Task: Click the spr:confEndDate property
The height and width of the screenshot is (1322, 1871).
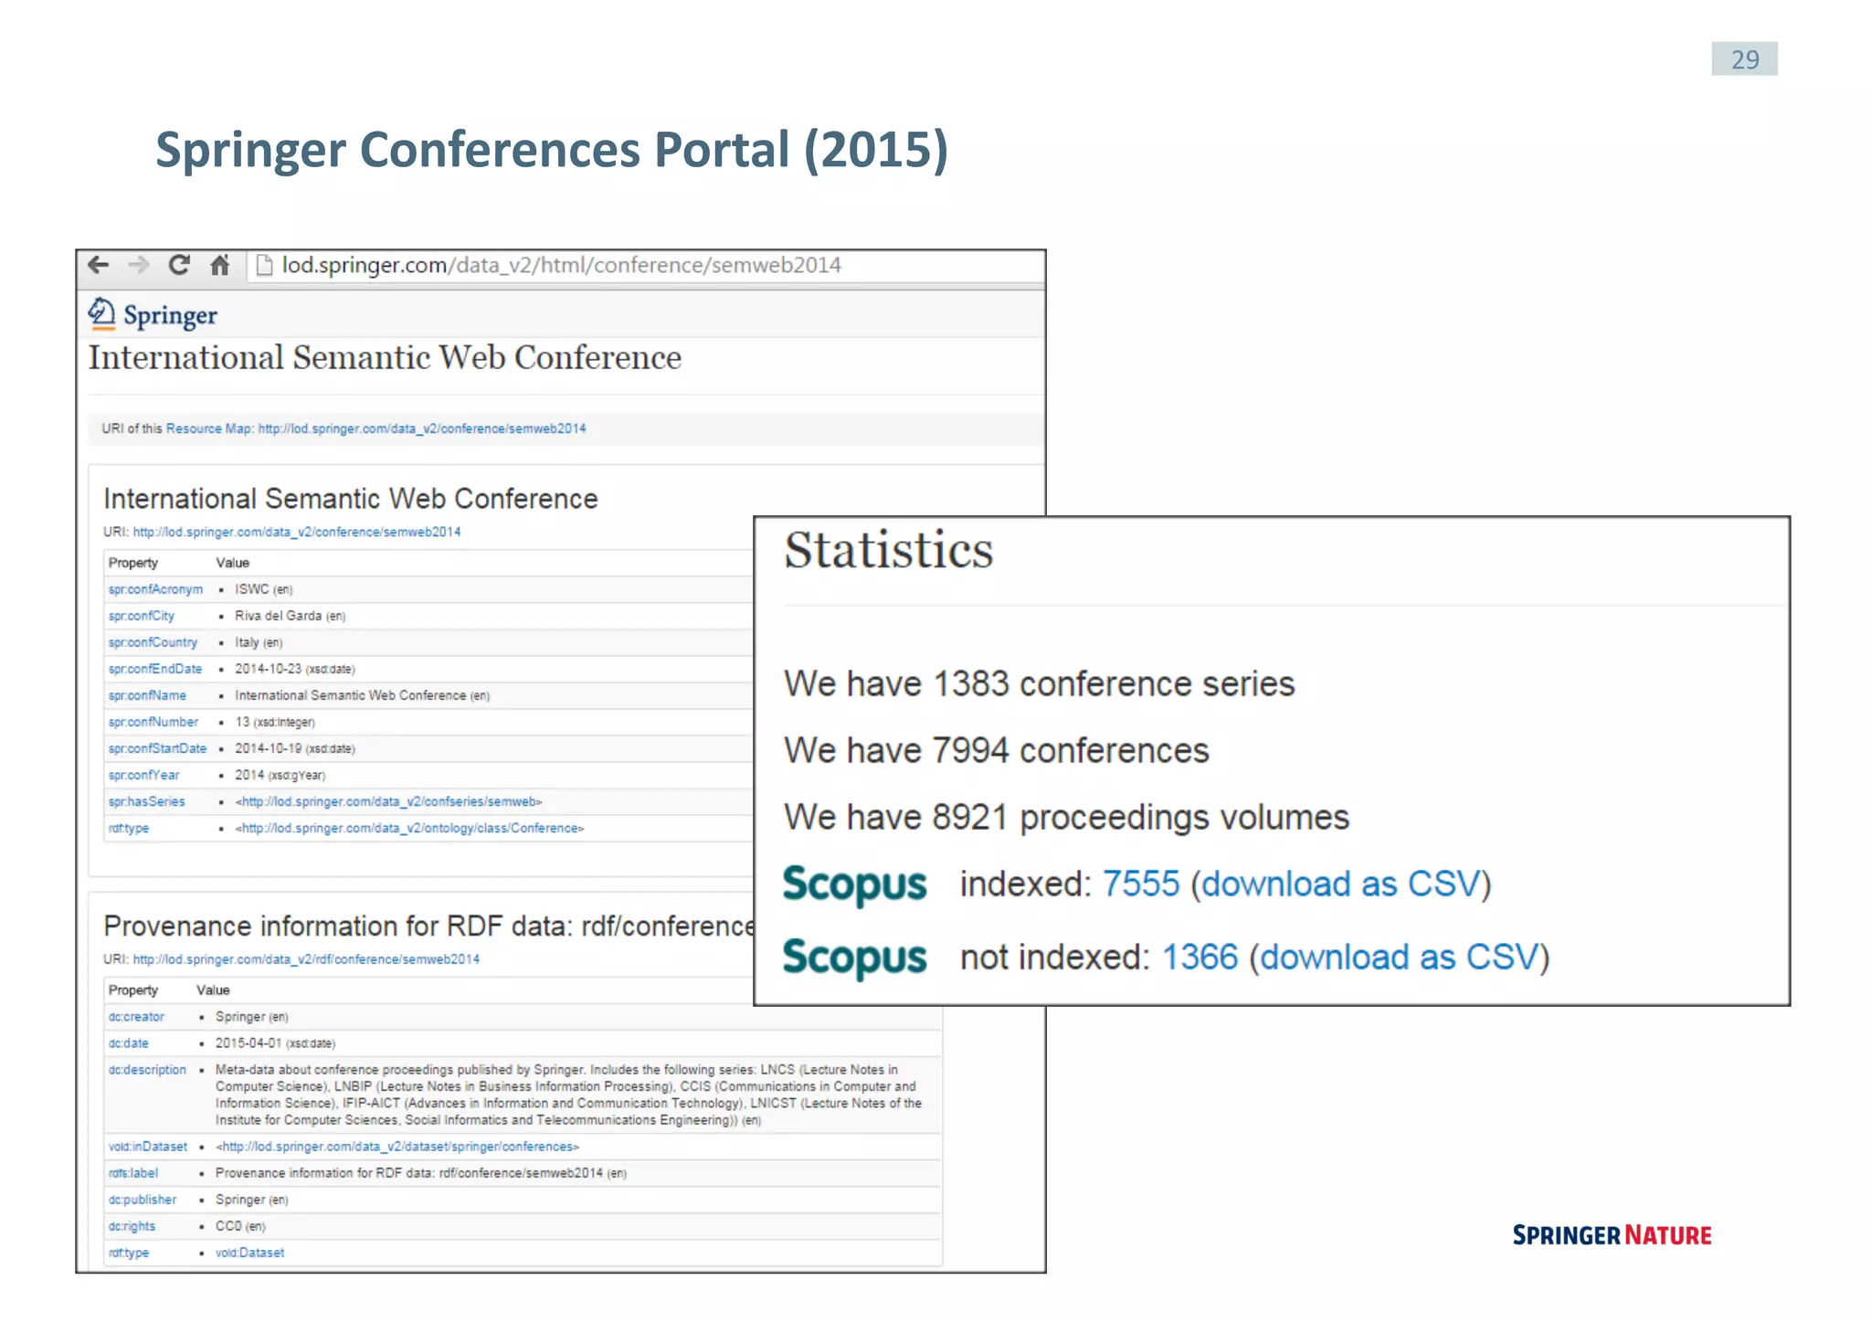Action: pos(155,669)
